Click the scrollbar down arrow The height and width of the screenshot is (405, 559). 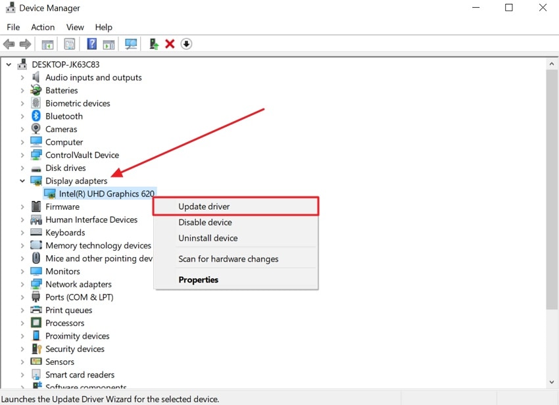coord(552,382)
